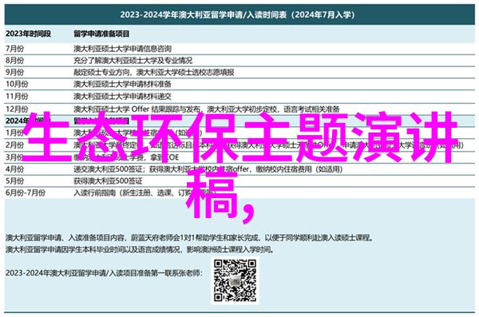Click the QR code image
Image resolution: width=479 pixels, height=317 pixels.
tap(235, 280)
